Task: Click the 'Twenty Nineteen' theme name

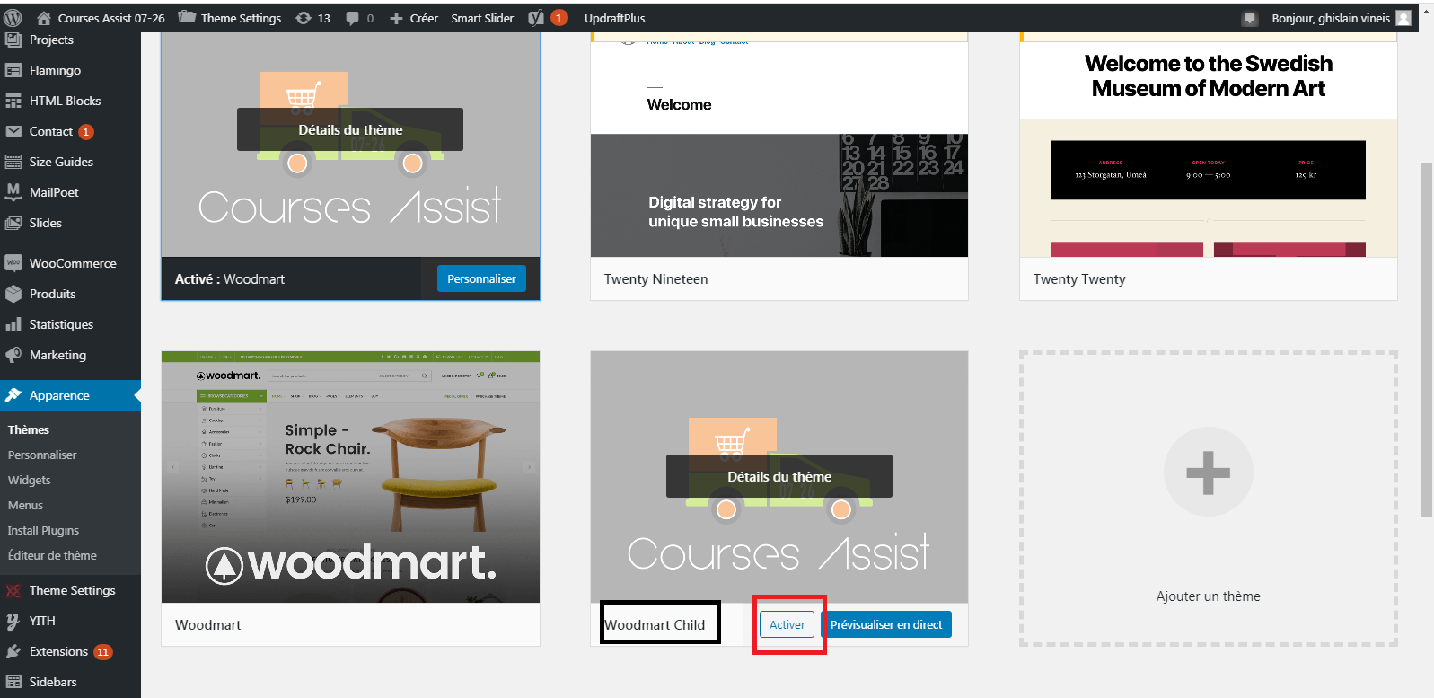Action: point(656,279)
